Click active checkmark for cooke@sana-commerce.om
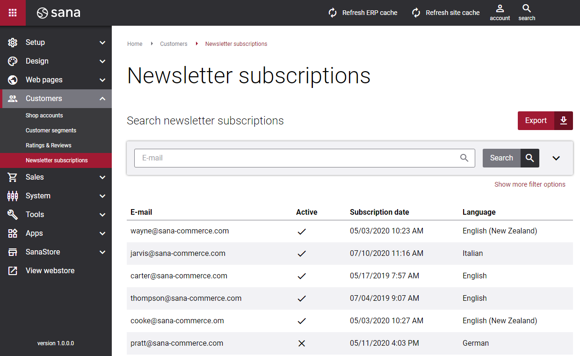This screenshot has height=356, width=580. pyautogui.click(x=302, y=321)
